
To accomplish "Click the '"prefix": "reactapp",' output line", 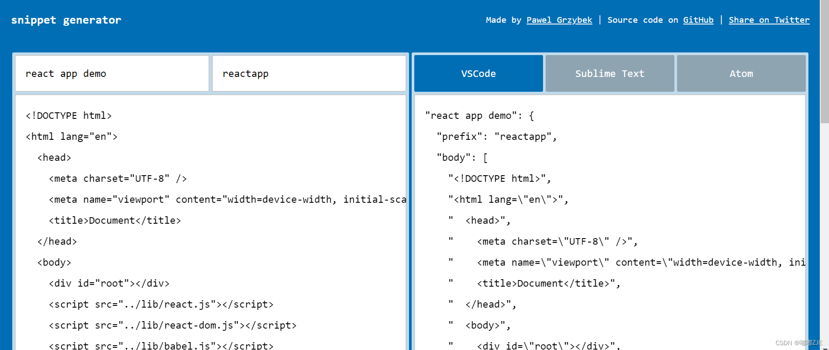I will (497, 137).
